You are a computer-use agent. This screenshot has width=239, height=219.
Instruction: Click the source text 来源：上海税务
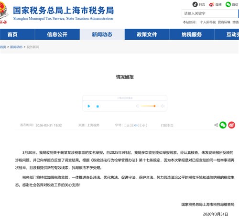tap(89, 125)
